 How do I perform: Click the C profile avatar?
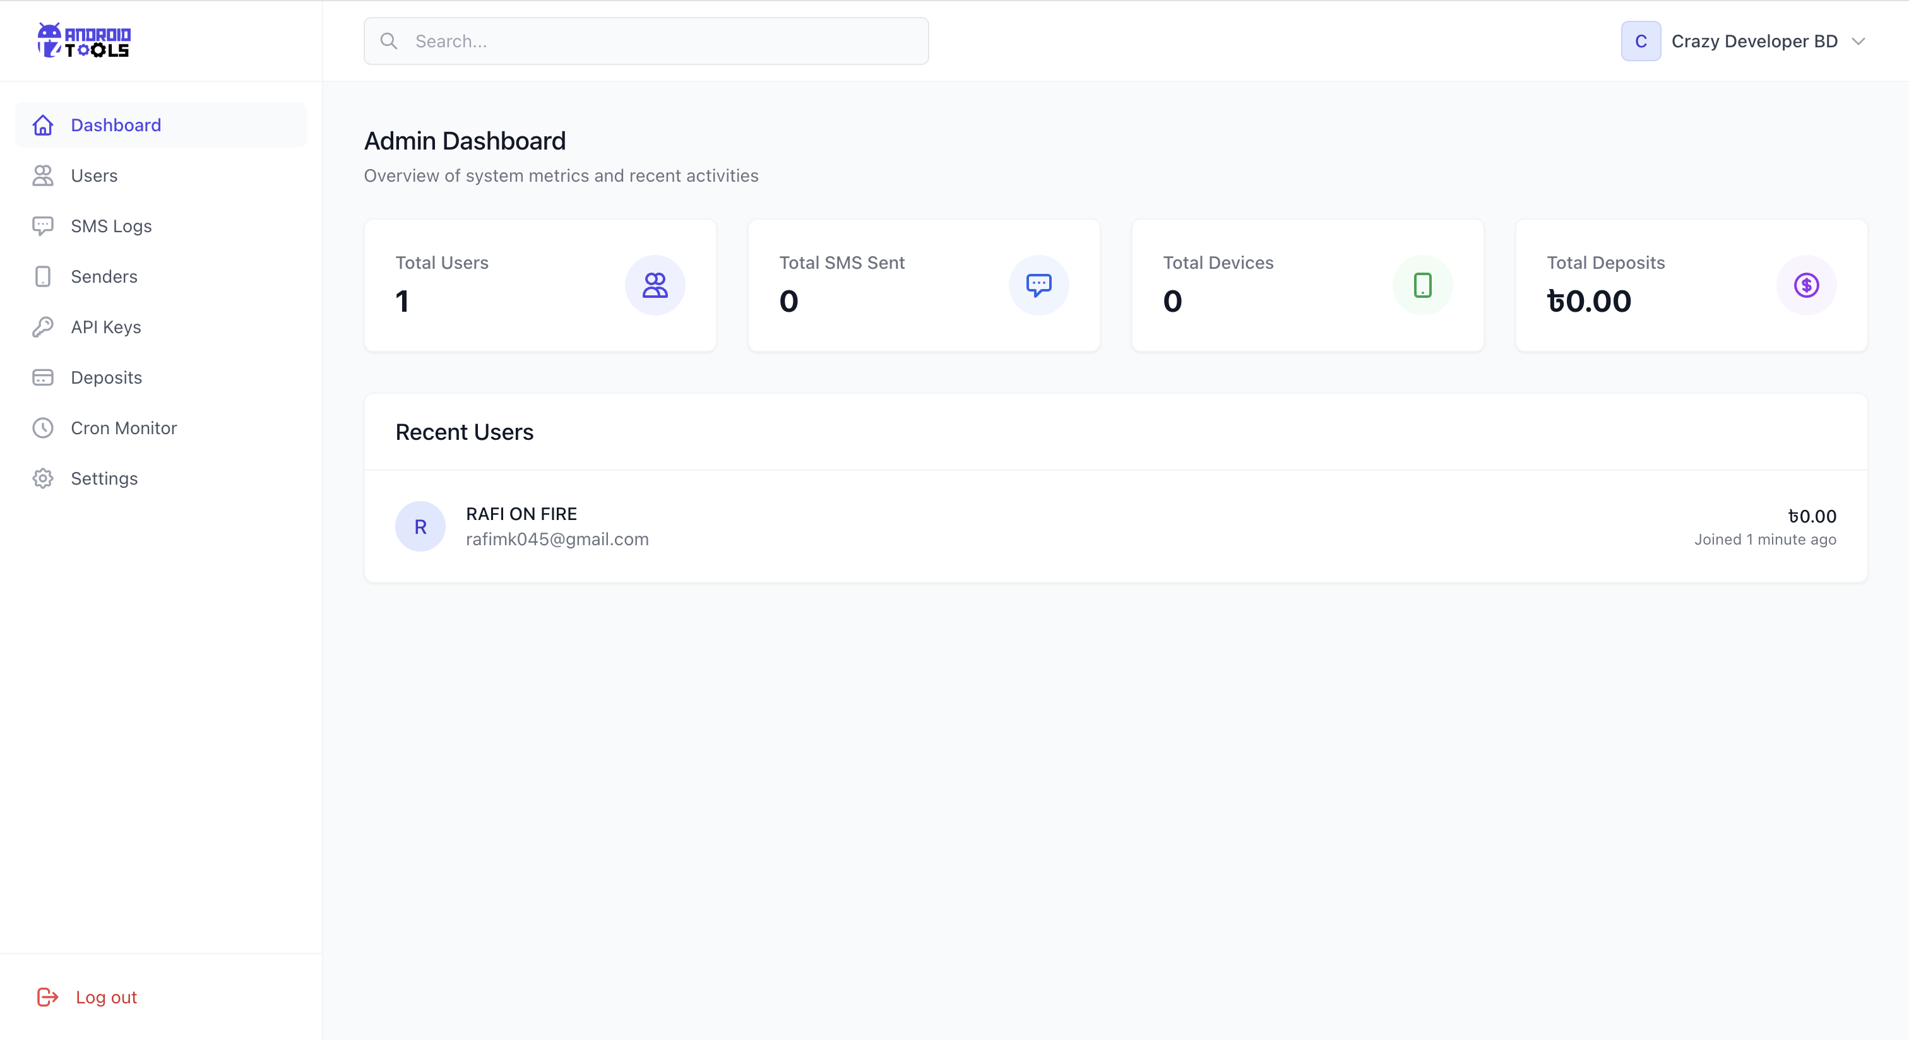[1641, 41]
